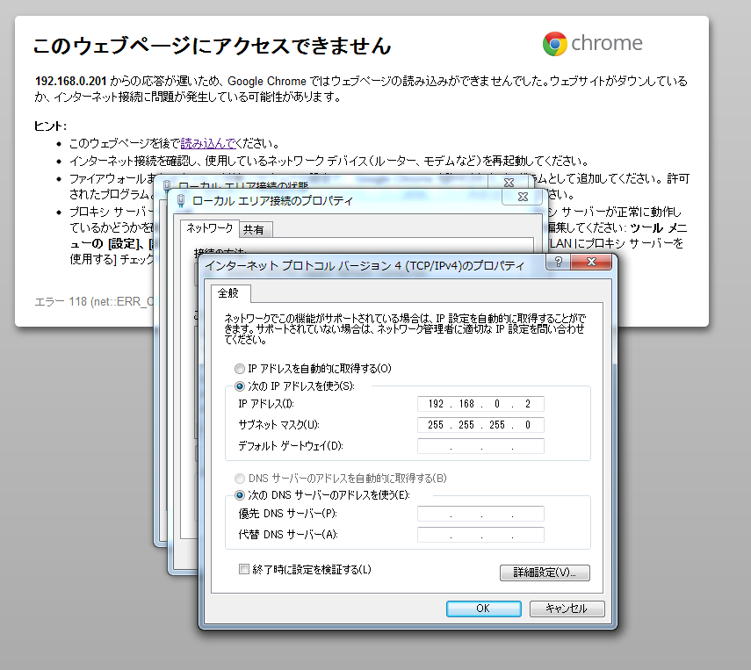Click the サブネット マスク input field
Viewport: 751px width, 670px height.
point(480,425)
